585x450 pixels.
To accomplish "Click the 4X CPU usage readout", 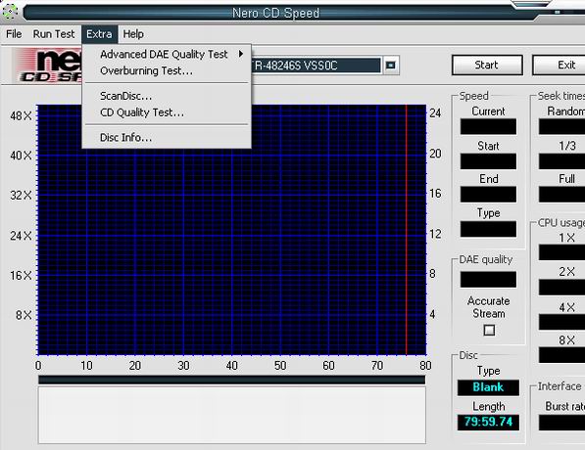I will tap(561, 322).
